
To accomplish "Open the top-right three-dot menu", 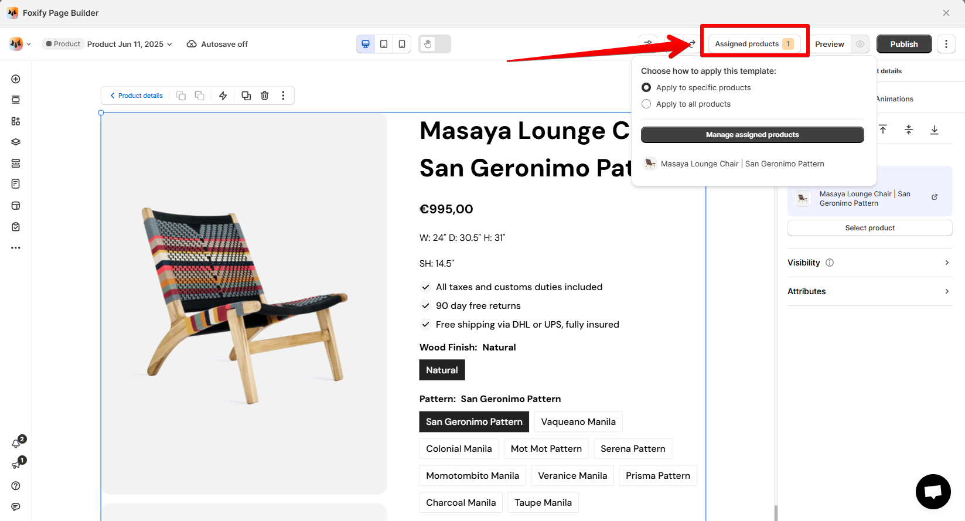I will pos(946,44).
